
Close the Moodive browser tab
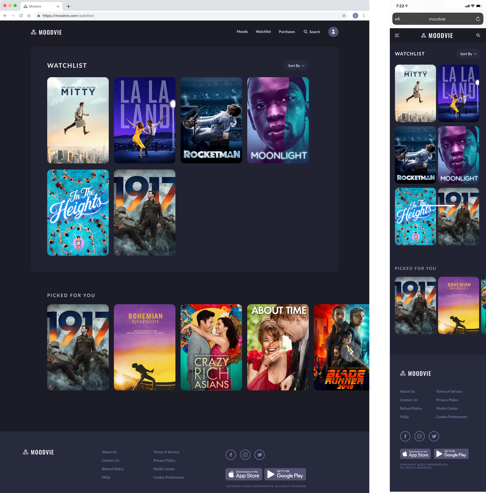coord(58,6)
